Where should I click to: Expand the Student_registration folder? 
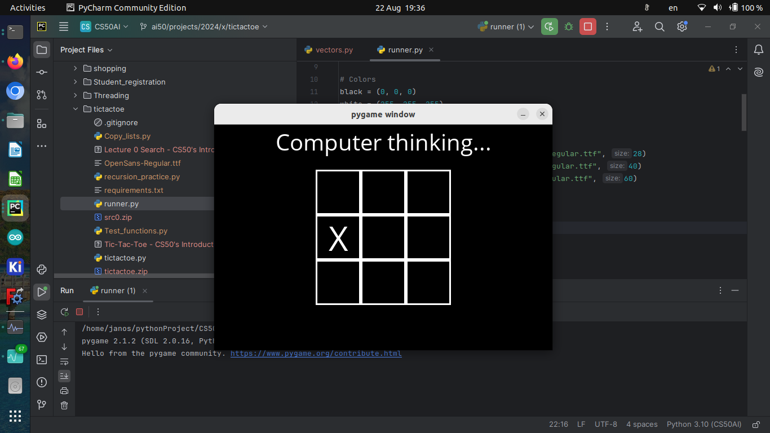point(76,82)
